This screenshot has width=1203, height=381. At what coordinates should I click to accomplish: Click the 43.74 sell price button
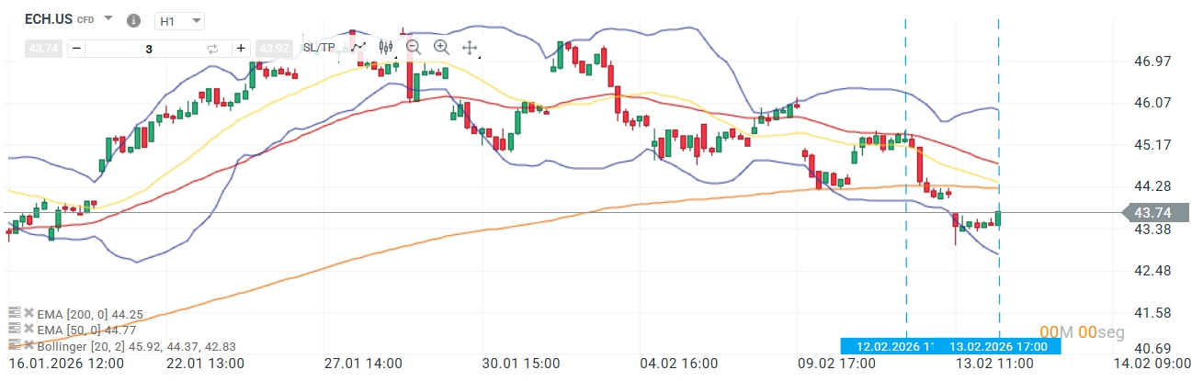pyautogui.click(x=43, y=49)
